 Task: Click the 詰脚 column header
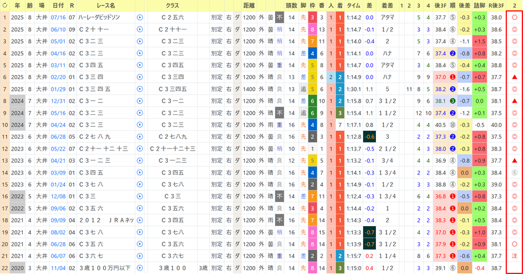479,6
